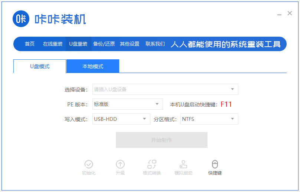
Task: Open the 格式转换 conversion icon
Action: 152,164
